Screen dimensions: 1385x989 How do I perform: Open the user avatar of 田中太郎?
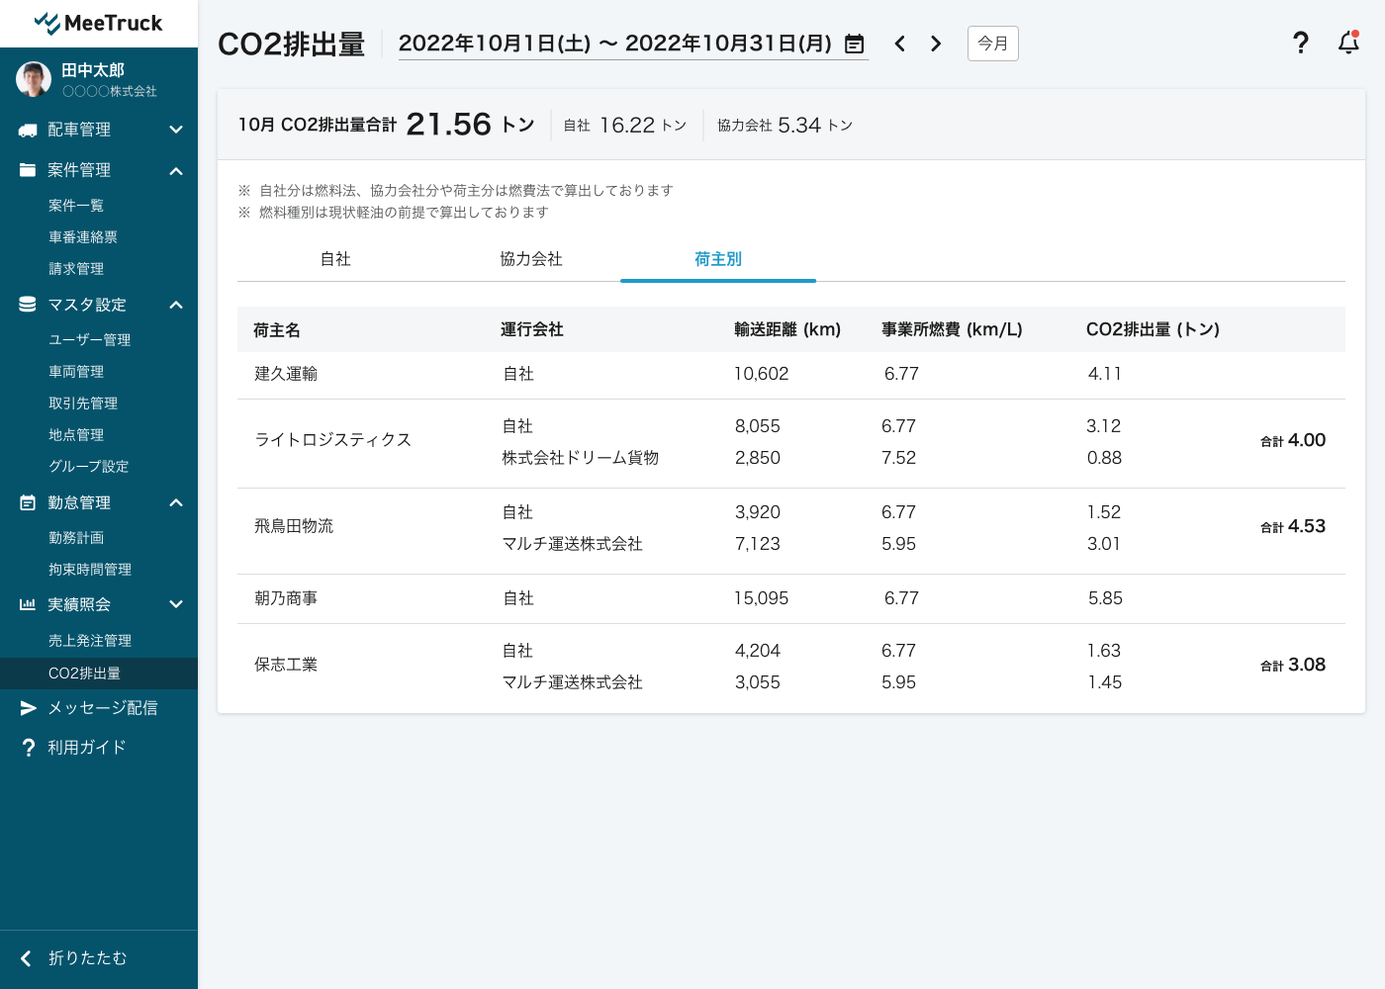[34, 79]
